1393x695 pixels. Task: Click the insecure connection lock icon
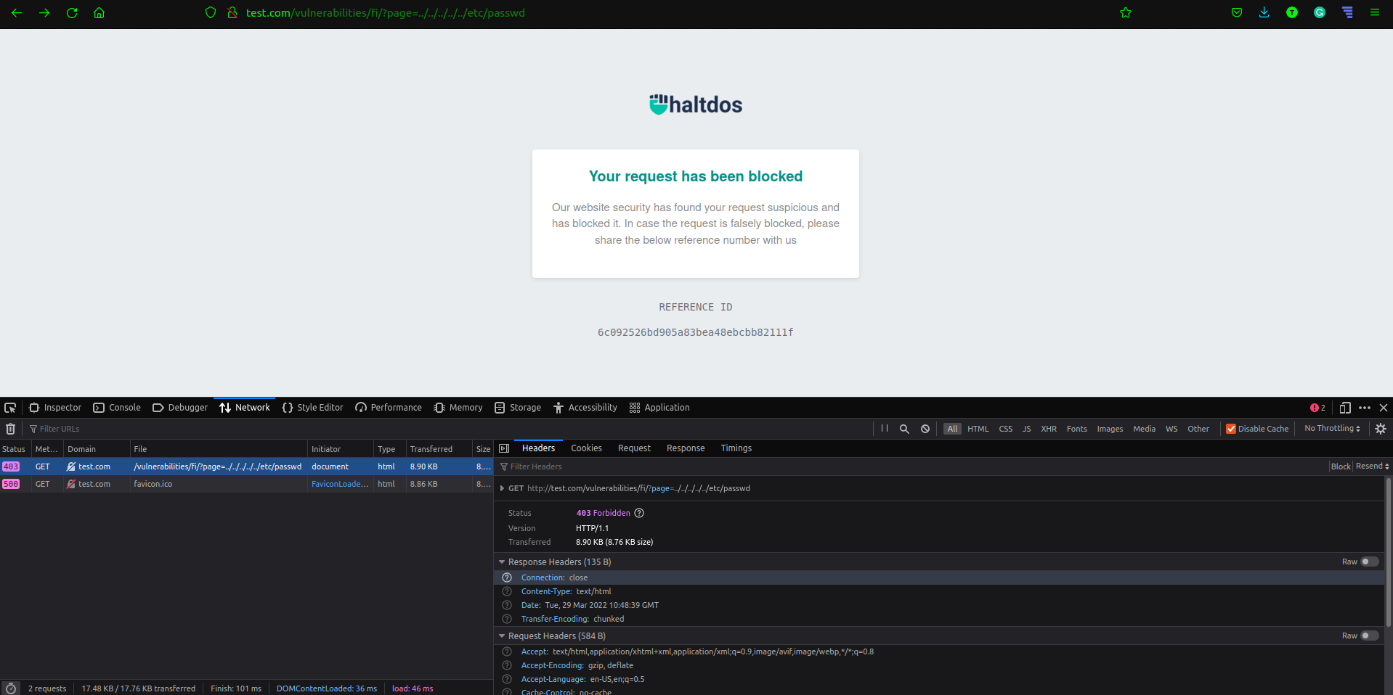pos(232,12)
